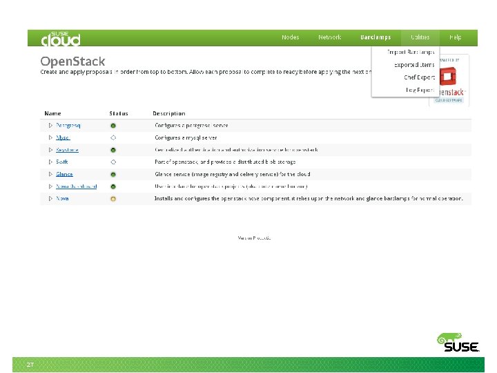The image size is (497, 373).
Task: Open the Nova barclamp link
Action: coord(62,198)
